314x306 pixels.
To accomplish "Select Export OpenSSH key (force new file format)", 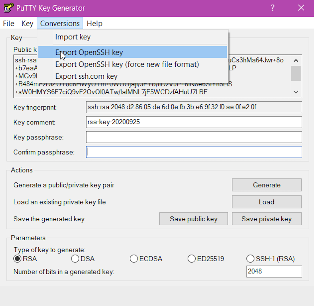I will 127,64.
